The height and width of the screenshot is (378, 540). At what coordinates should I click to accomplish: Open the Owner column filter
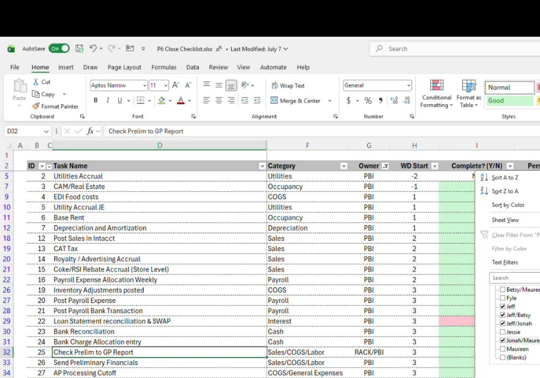pyautogui.click(x=385, y=166)
